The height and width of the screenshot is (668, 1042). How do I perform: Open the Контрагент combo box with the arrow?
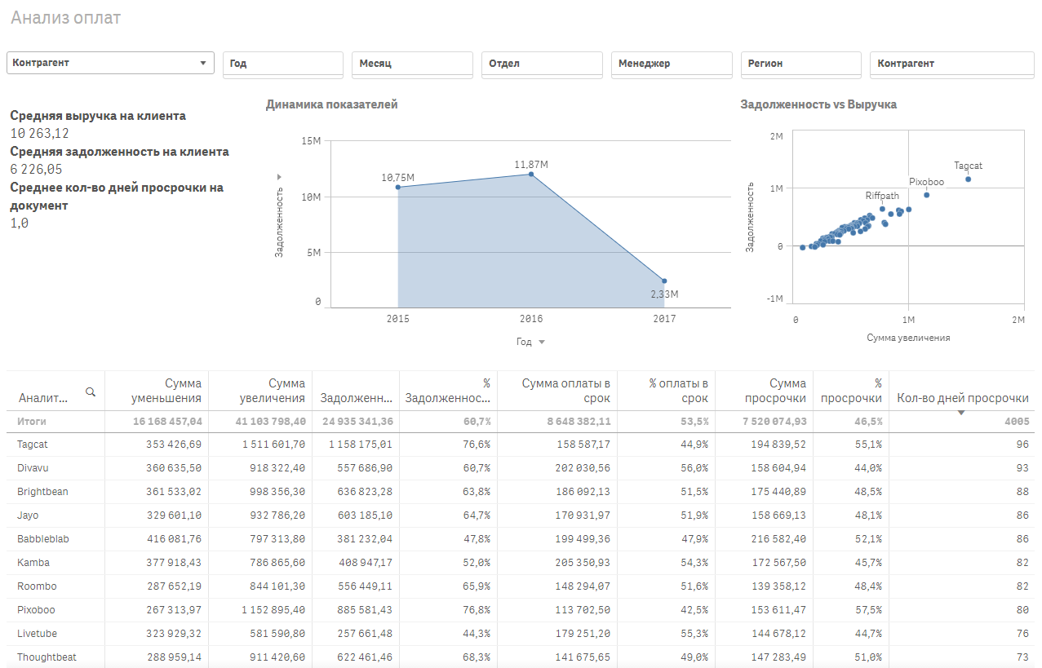click(x=202, y=63)
